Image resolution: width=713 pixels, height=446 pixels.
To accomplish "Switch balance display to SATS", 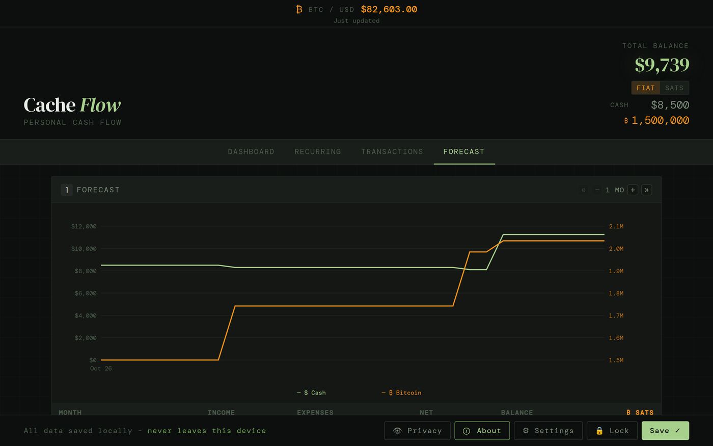I will pos(674,88).
